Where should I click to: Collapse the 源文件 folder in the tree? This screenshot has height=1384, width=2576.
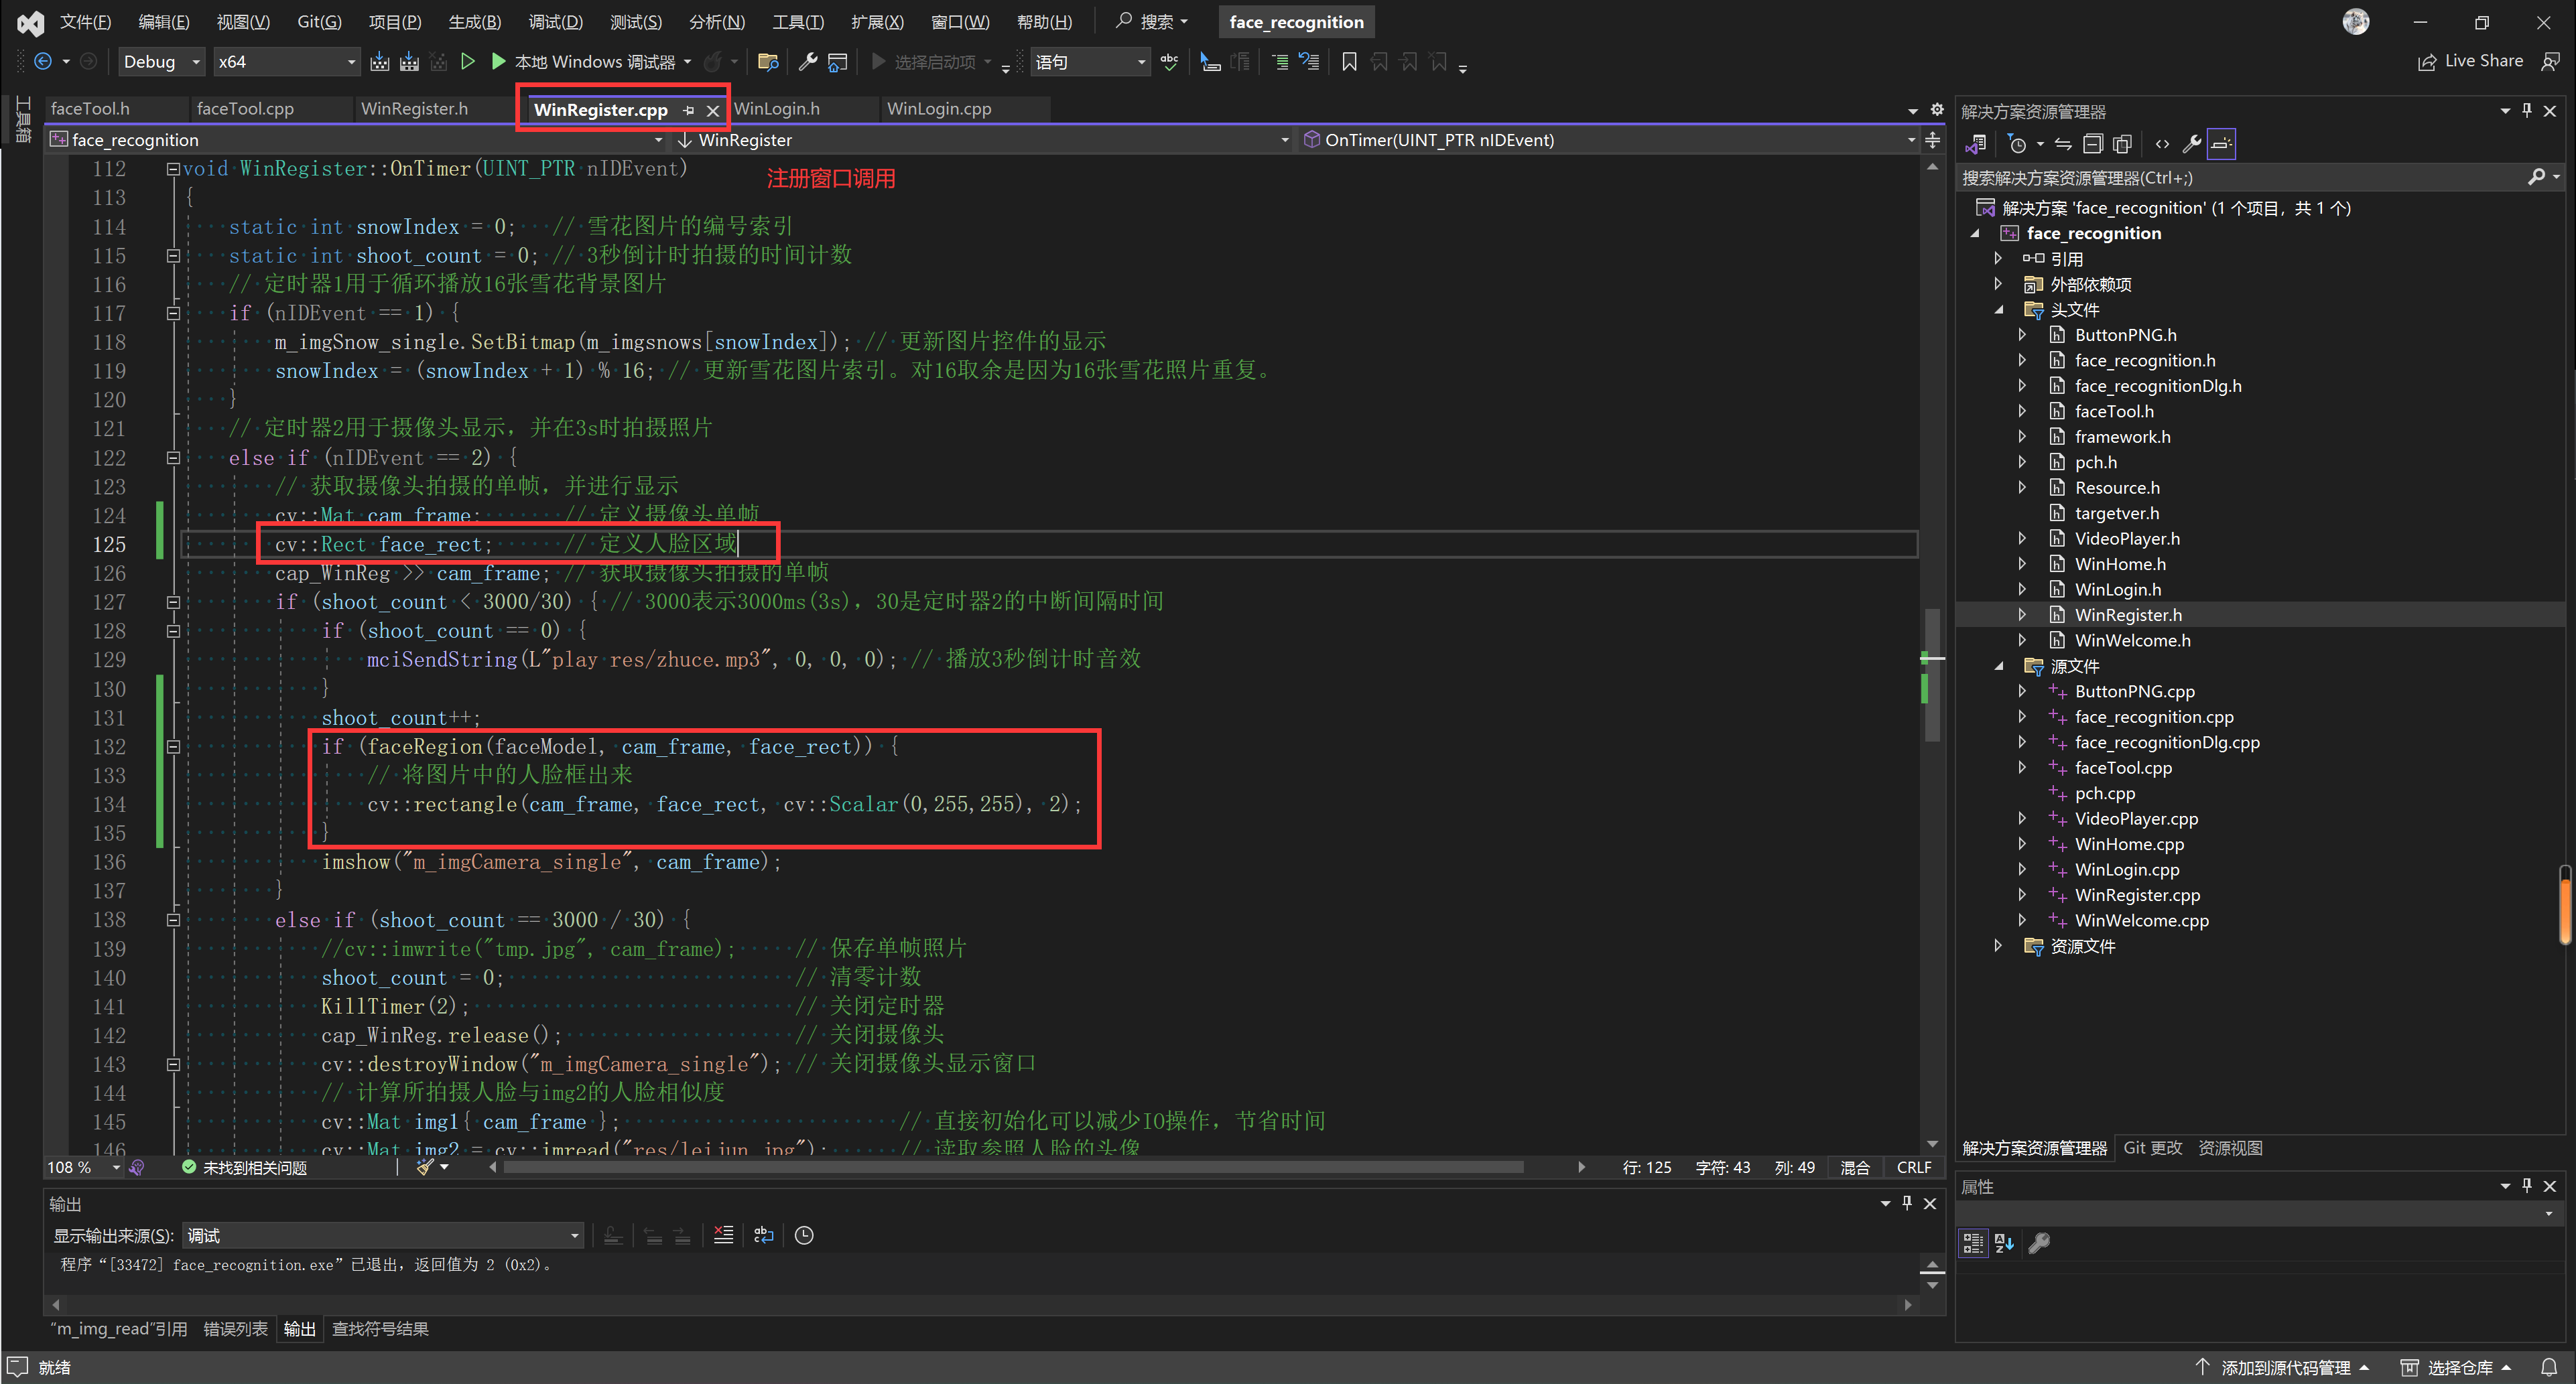click(1999, 666)
